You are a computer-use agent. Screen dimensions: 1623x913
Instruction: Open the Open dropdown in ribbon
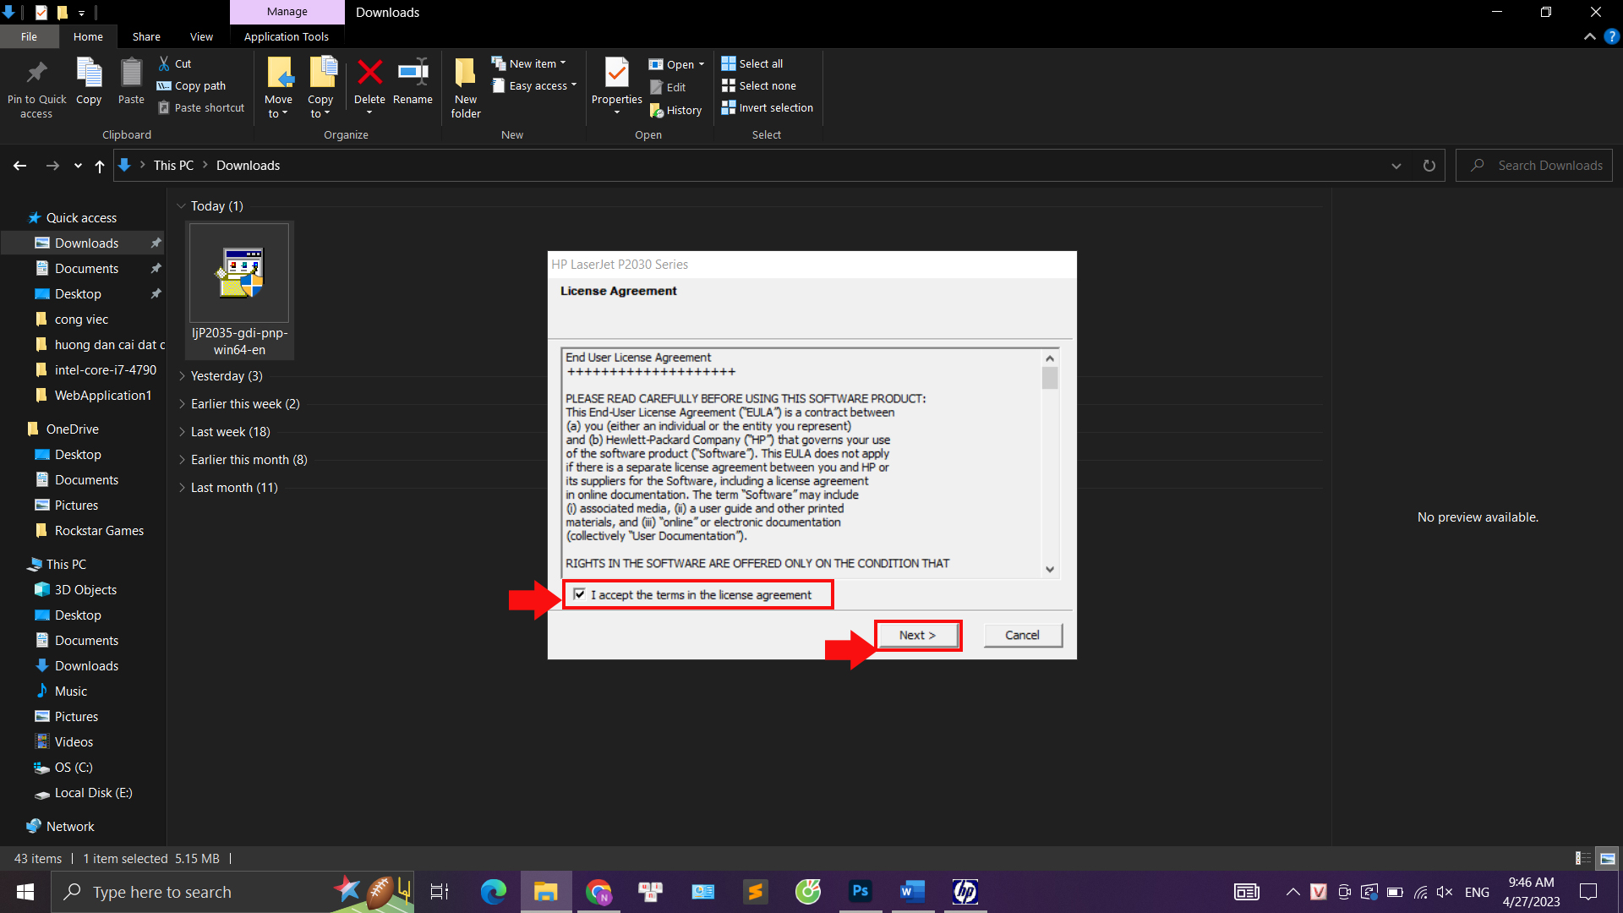click(x=676, y=64)
